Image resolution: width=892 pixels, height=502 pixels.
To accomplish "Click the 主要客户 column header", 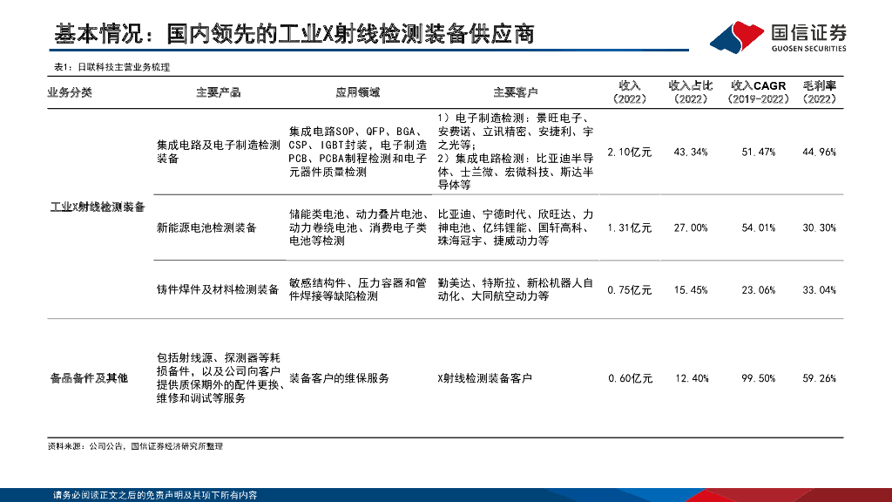I will point(516,92).
